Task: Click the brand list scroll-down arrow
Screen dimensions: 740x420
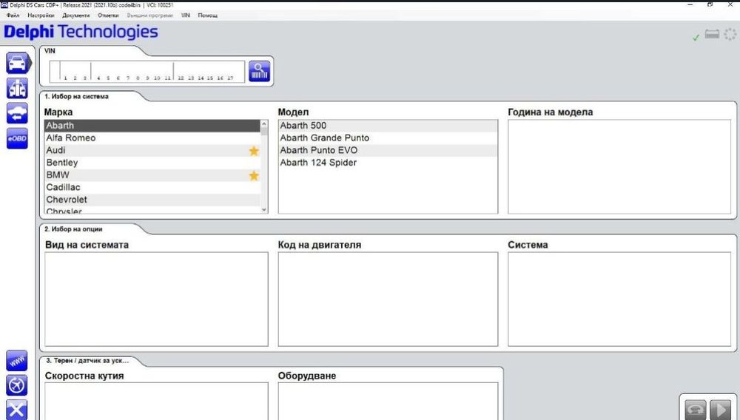Action: 264,210
